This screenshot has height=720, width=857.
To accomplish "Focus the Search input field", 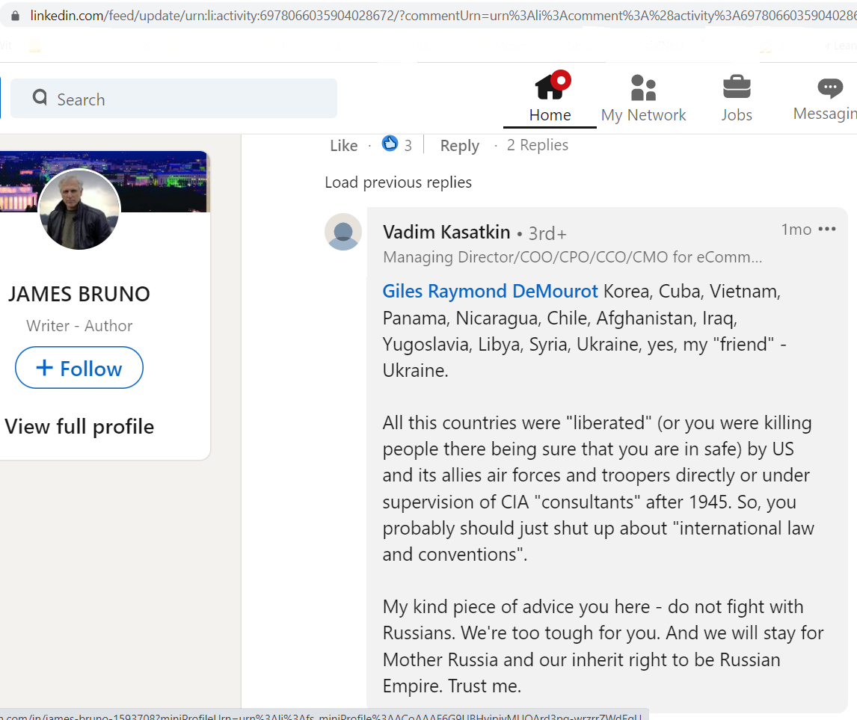I will (x=173, y=99).
